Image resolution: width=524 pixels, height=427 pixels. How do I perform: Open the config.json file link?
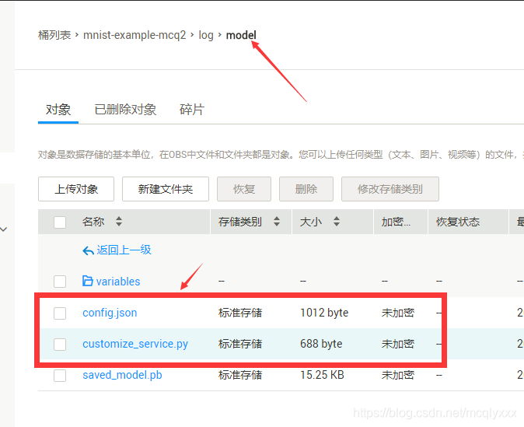(x=110, y=313)
